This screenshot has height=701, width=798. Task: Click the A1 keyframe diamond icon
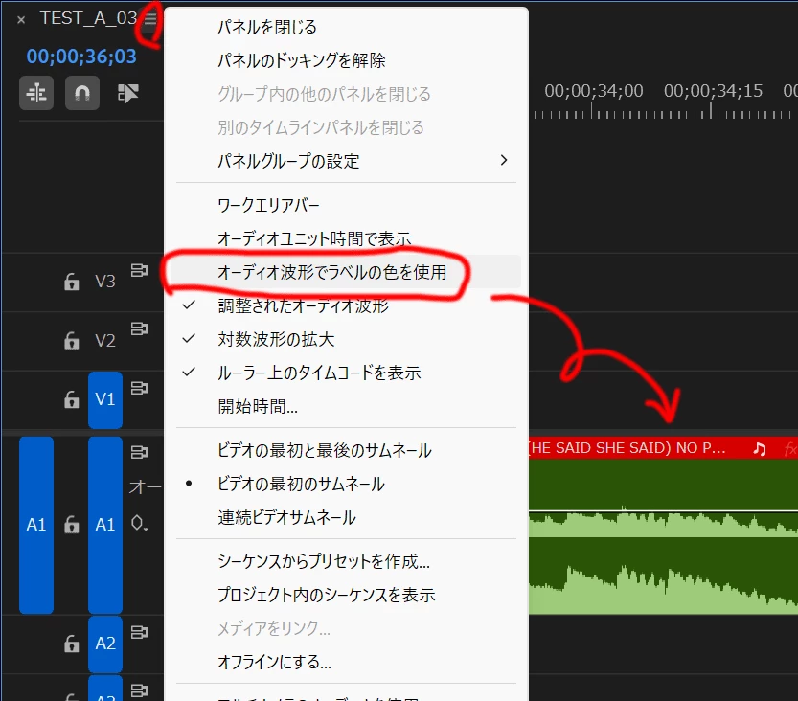click(x=139, y=523)
